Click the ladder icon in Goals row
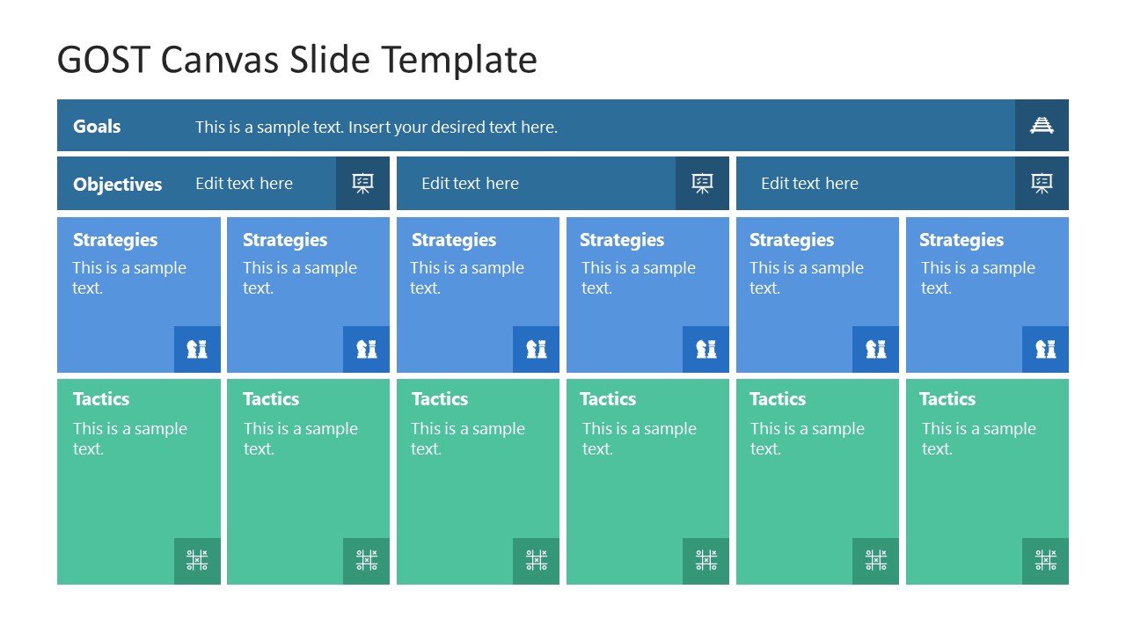 click(x=1042, y=126)
